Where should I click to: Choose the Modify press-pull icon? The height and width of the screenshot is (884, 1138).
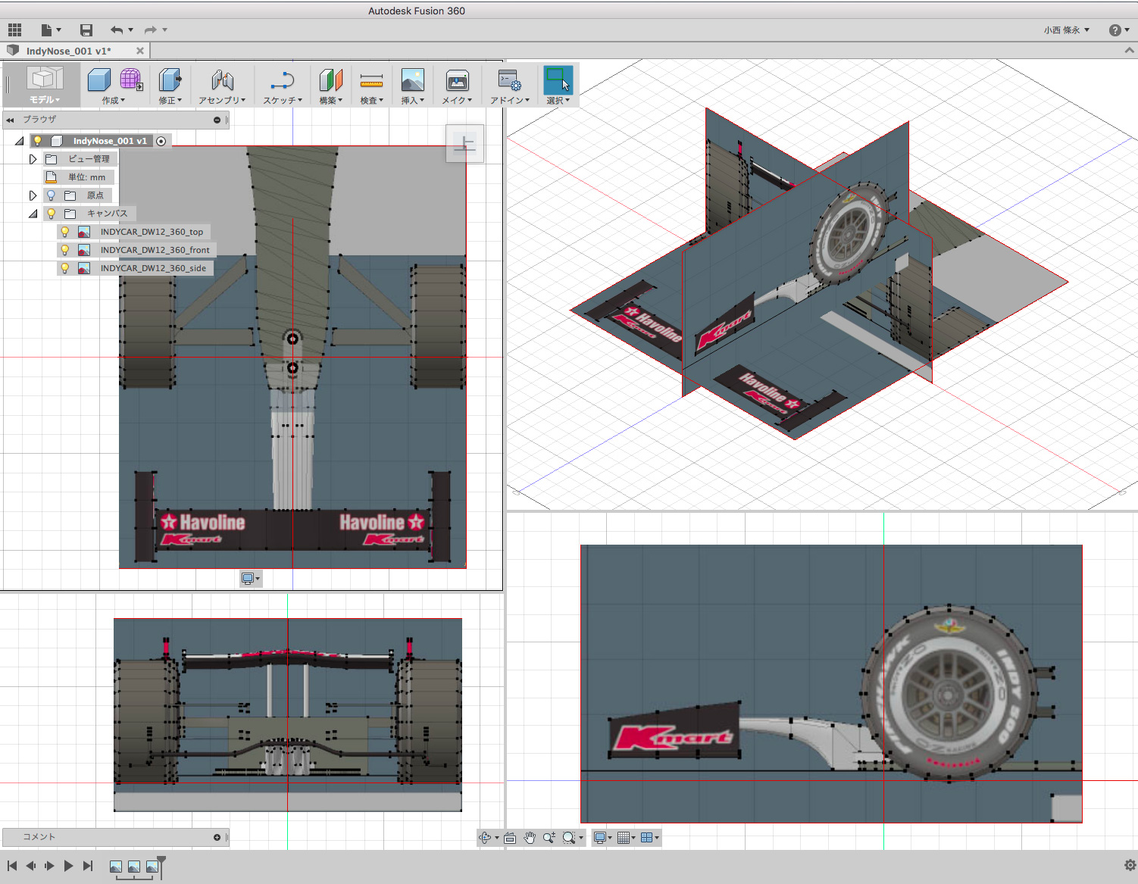tap(170, 80)
